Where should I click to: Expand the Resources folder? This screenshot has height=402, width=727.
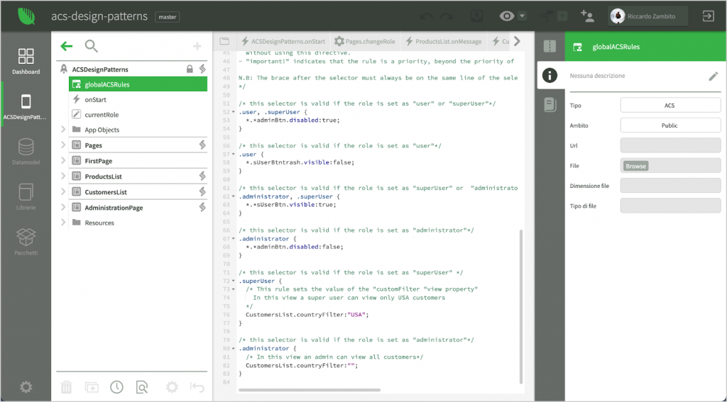63,223
